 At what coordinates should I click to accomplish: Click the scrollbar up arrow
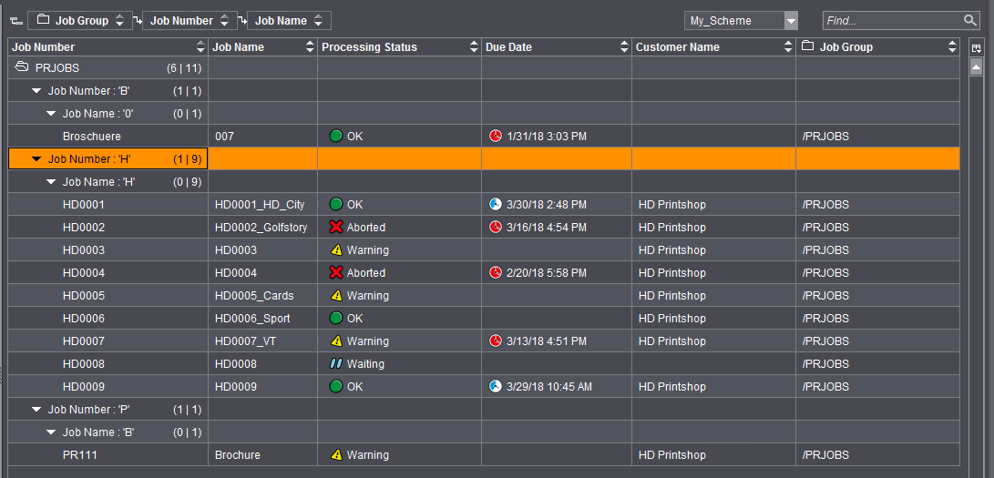[976, 67]
